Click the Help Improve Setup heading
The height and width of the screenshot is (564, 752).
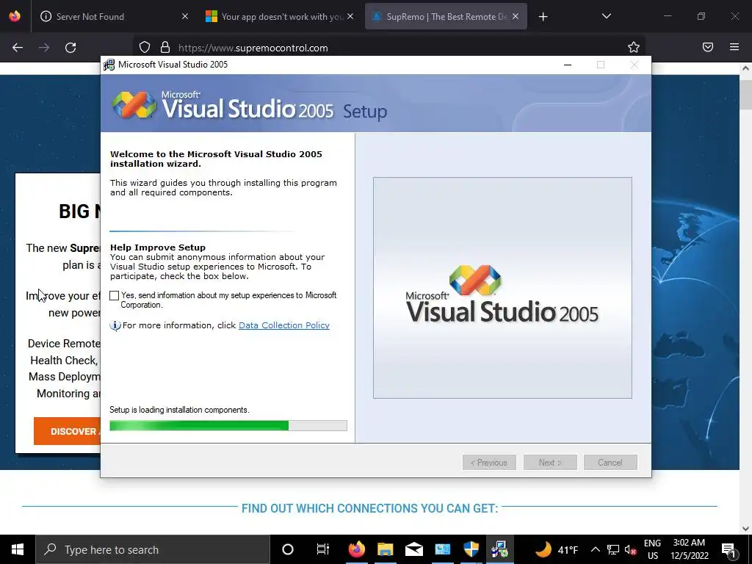click(x=158, y=247)
